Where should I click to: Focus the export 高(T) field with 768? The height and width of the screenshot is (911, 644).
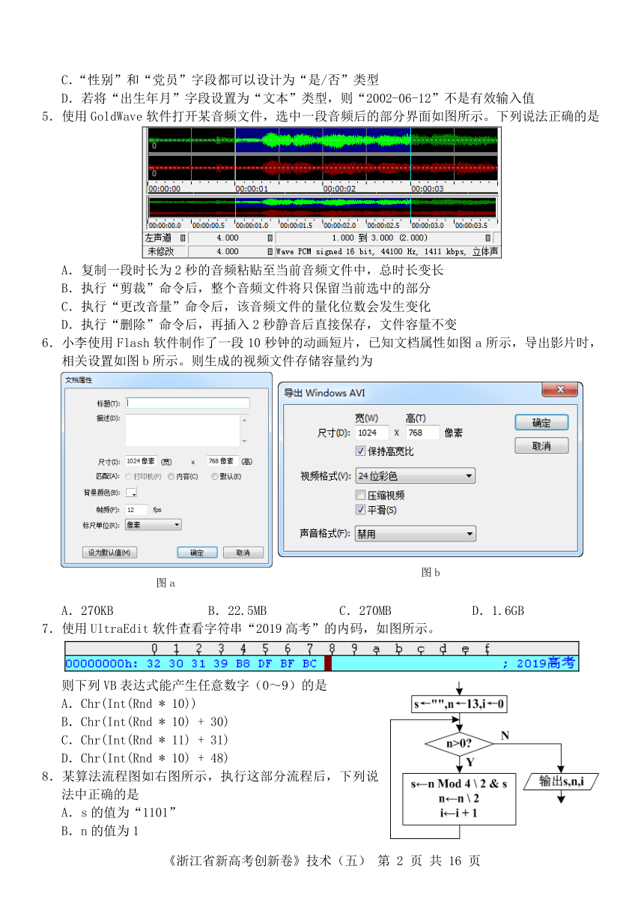point(422,433)
